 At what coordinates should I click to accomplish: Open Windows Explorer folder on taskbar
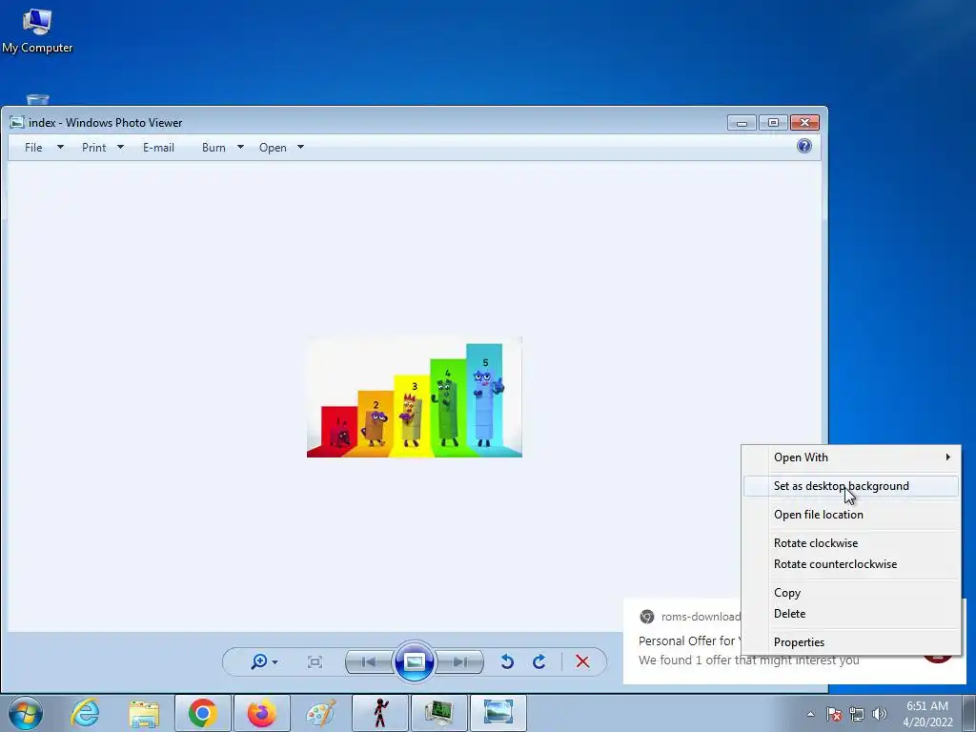point(144,713)
